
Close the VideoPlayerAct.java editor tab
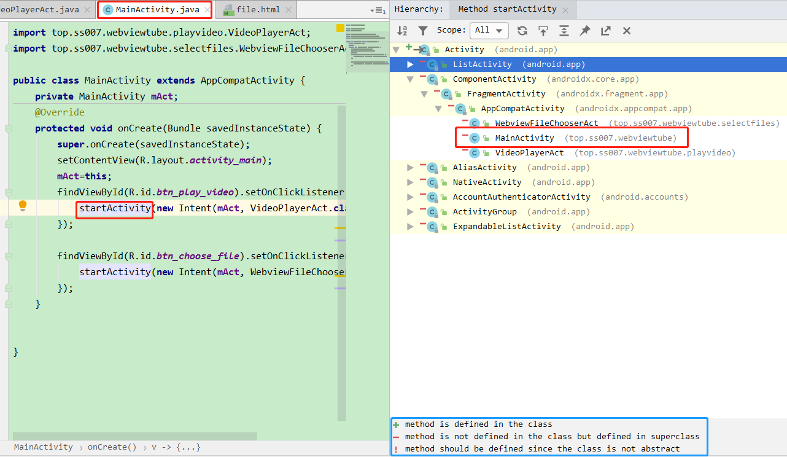tap(86, 10)
